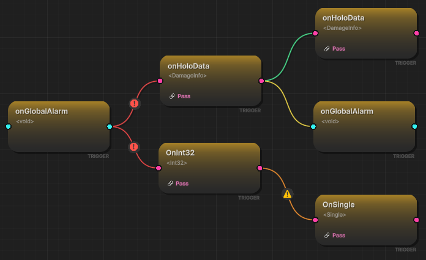The image size is (426, 260).
Task: Select the OnInt32 node by its title
Action: tap(180, 153)
